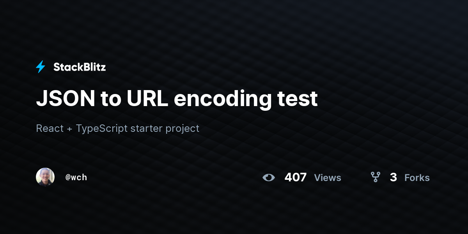This screenshot has width=468, height=234.
Task: Open the StackBlitz wordmark text
Action: pos(80,67)
